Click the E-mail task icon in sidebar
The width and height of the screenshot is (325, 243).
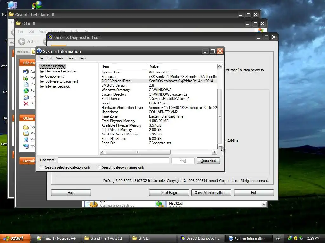[26, 97]
